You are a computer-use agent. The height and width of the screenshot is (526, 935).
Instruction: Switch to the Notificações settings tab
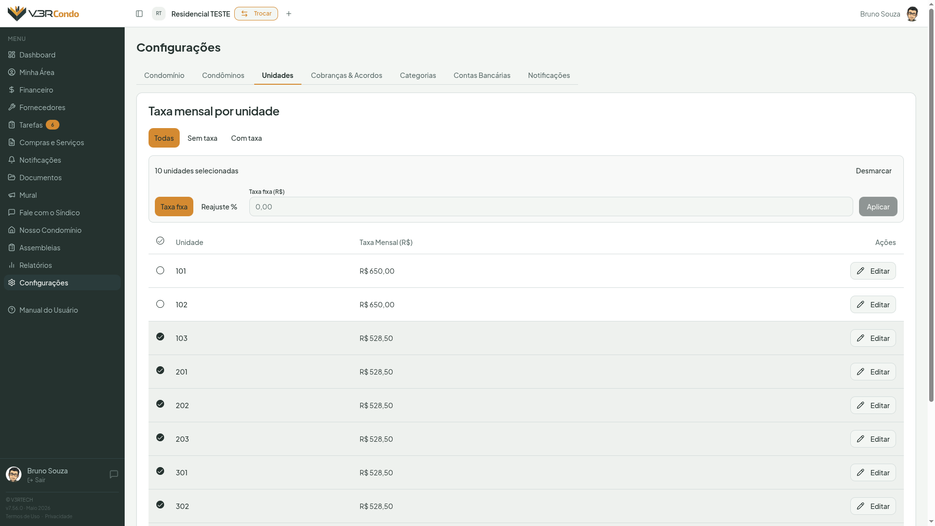549,75
